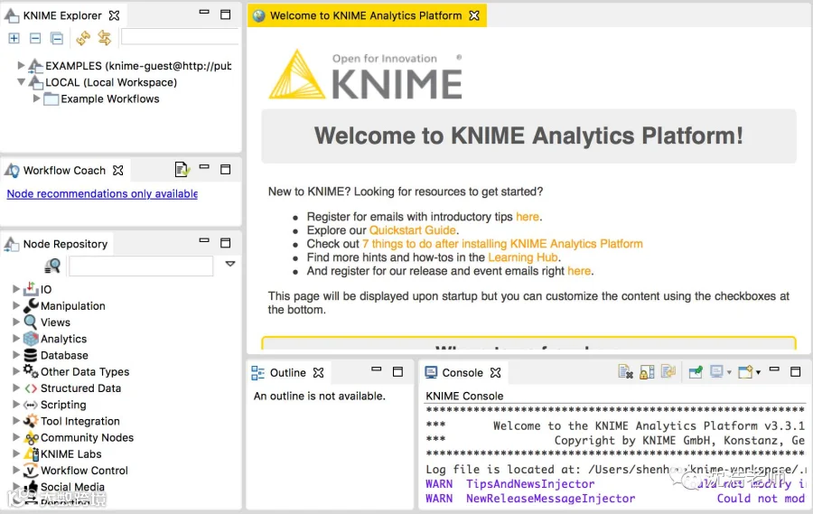Expand the Scripting category arrow
Viewport: 813px width, 514px height.
tap(16, 404)
